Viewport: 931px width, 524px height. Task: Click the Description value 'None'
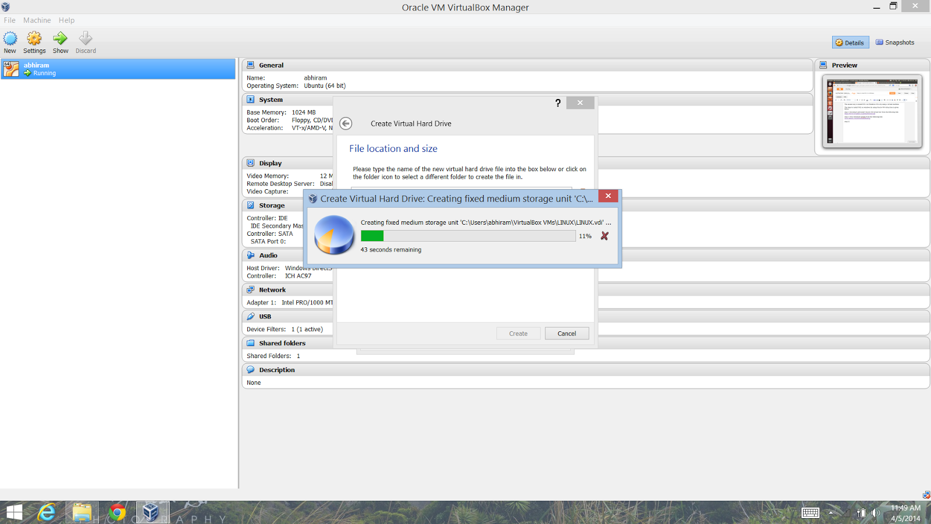[x=254, y=383]
